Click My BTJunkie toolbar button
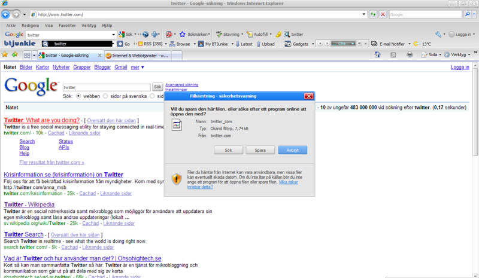Viewport: 479px width, 278px height. tap(213, 44)
